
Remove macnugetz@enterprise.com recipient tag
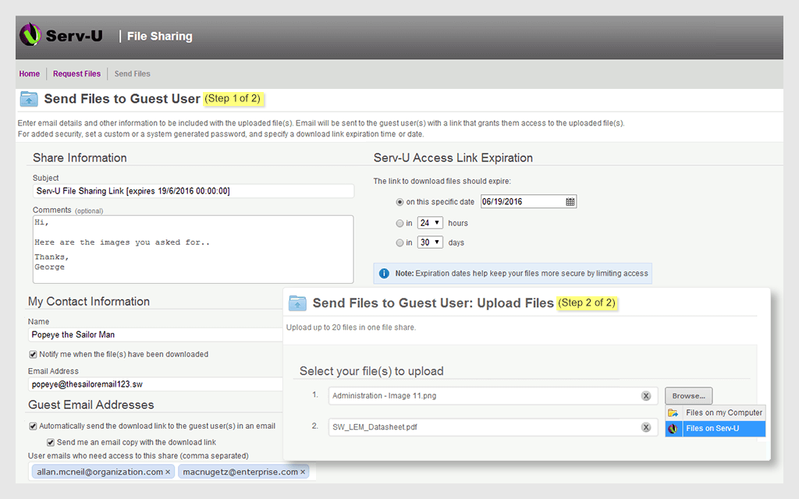tap(303, 472)
